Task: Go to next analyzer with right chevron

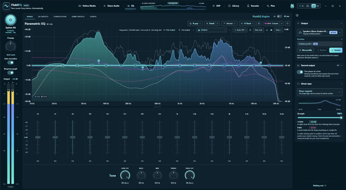Action: point(230,30)
